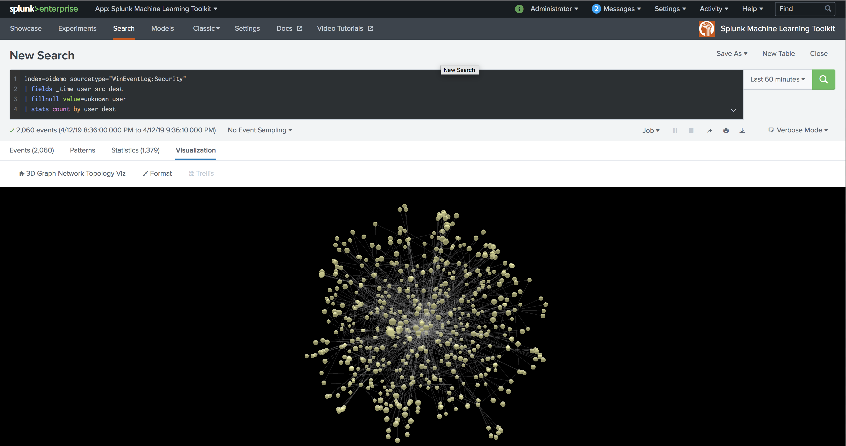This screenshot has width=846, height=446.
Task: Click the green info status icon
Action: [519, 9]
